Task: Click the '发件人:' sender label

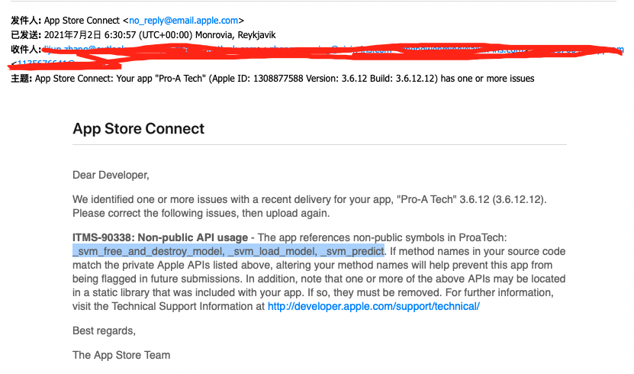Action: coord(26,20)
